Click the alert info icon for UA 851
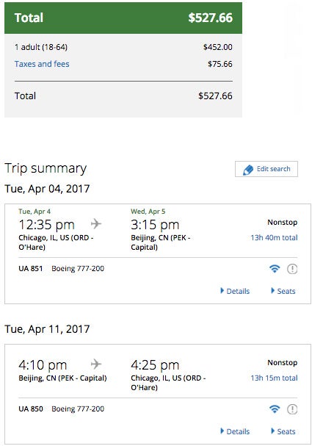312x446 pixels. (292, 269)
